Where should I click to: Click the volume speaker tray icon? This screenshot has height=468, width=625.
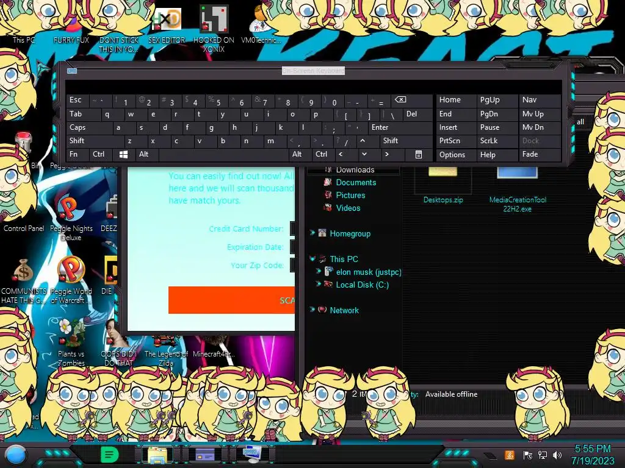pos(557,455)
